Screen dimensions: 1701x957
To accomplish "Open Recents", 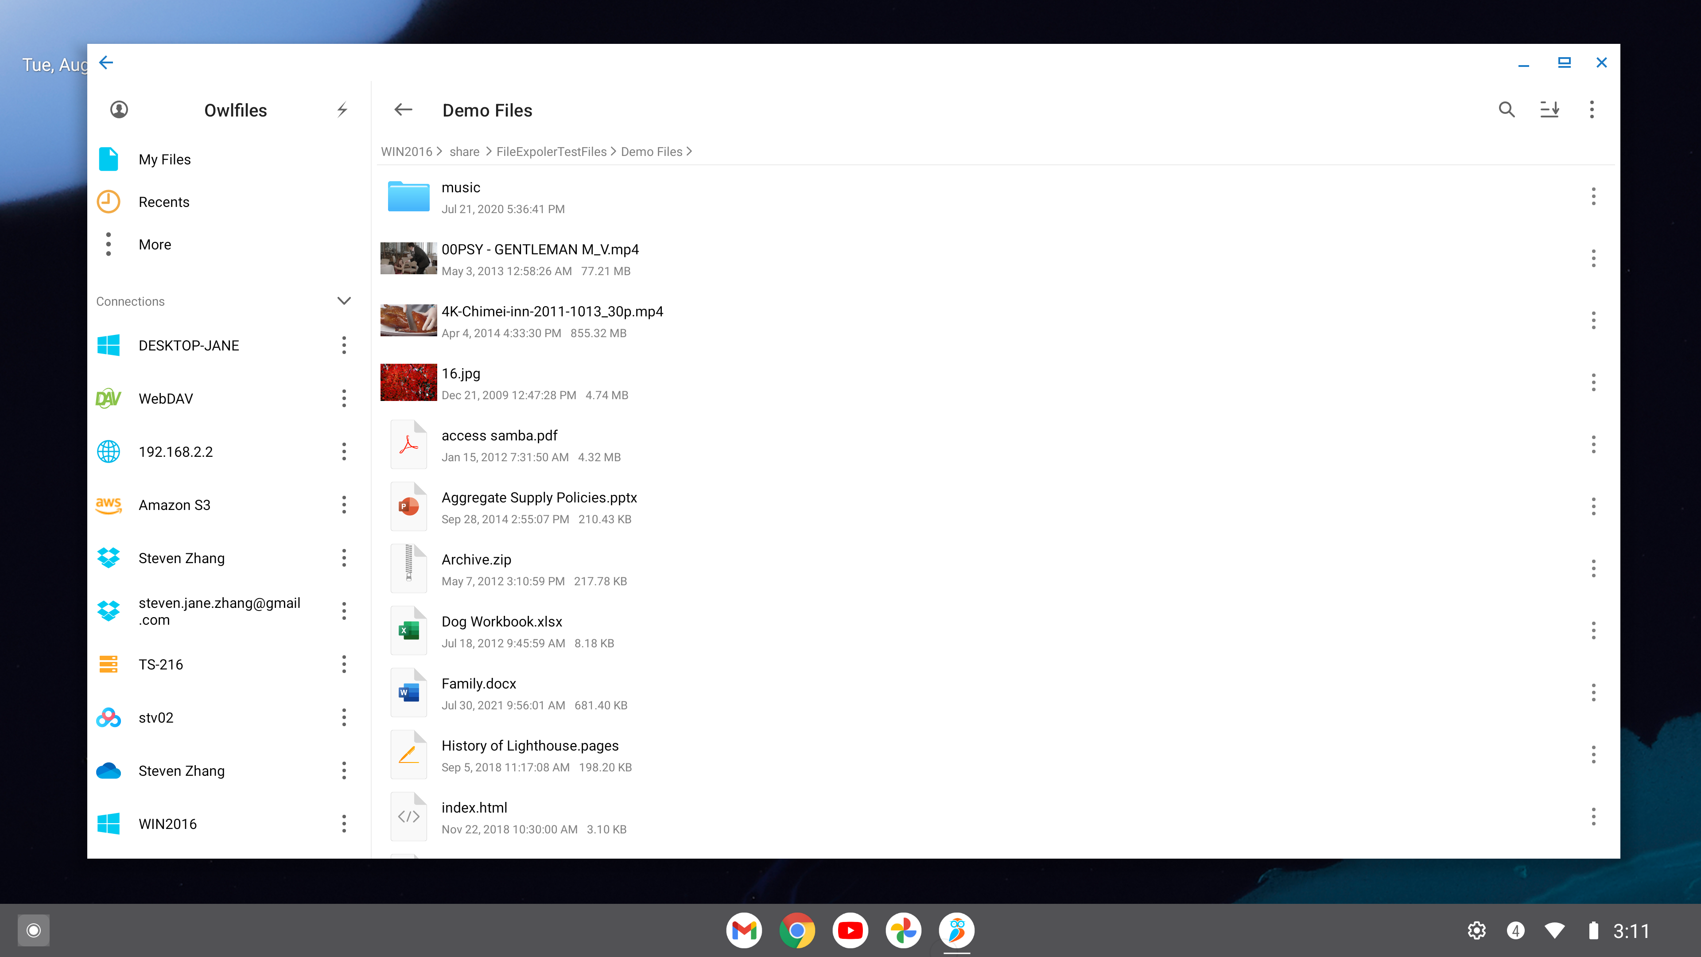I will pyautogui.click(x=229, y=202).
